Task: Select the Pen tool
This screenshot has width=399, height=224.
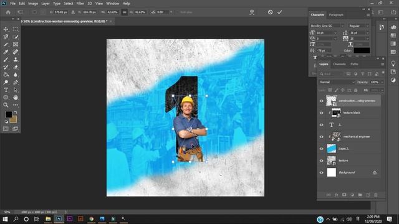Action: coord(16,82)
